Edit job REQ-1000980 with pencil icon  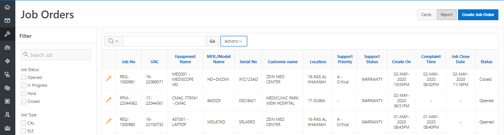tap(109, 121)
